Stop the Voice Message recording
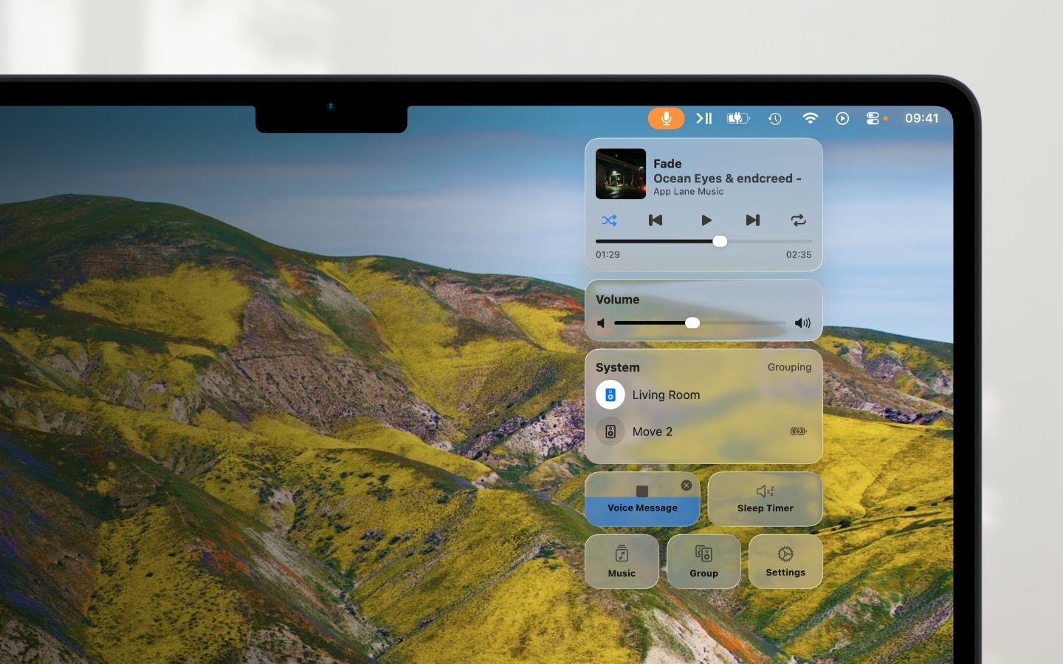This screenshot has width=1063, height=664. (x=642, y=491)
